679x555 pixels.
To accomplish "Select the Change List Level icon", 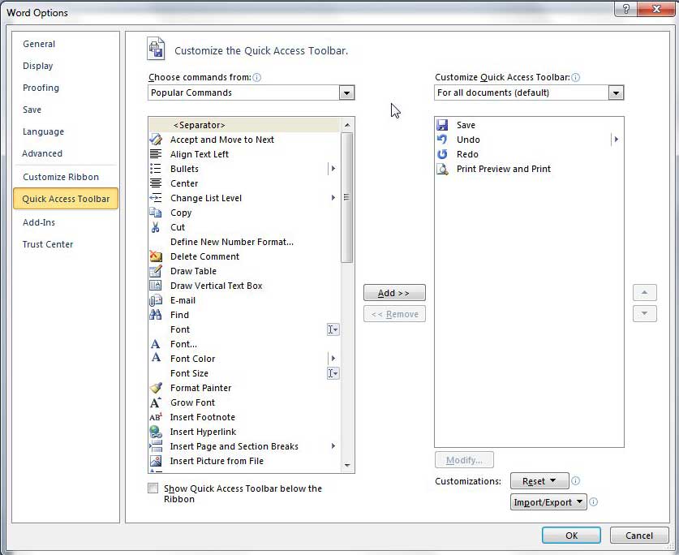I will point(156,198).
